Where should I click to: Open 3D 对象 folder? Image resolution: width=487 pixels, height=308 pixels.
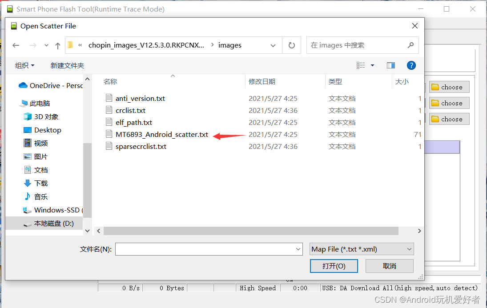[x=41, y=117]
